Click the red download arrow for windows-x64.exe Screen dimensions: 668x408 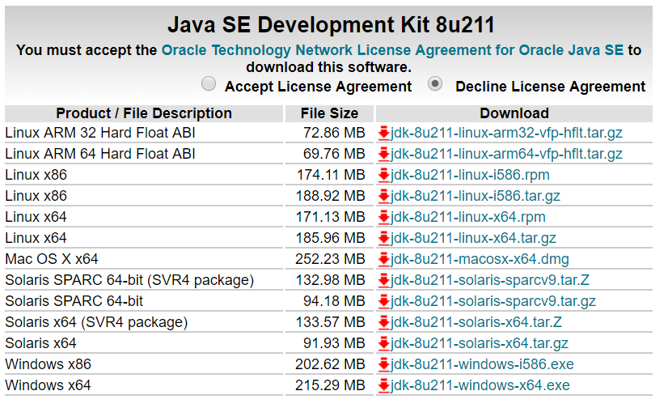coord(384,385)
